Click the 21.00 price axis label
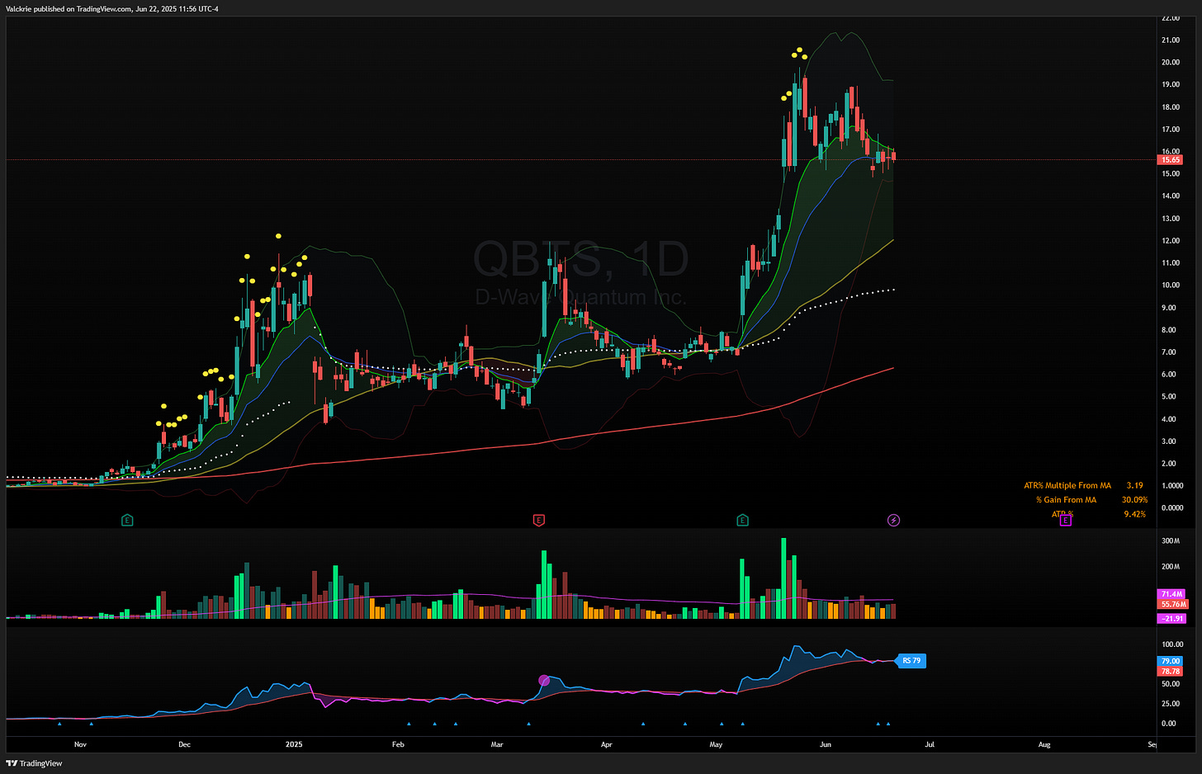The height and width of the screenshot is (774, 1202). pos(1171,40)
